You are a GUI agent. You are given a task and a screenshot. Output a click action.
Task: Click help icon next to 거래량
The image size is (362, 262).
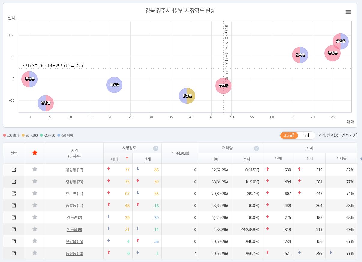[x=256, y=148]
